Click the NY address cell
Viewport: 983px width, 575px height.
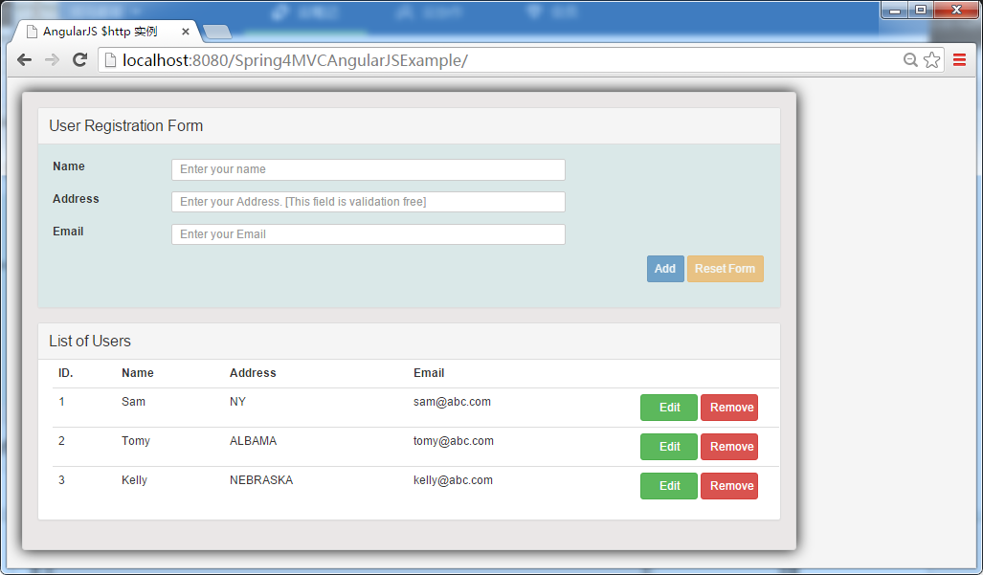(x=237, y=402)
